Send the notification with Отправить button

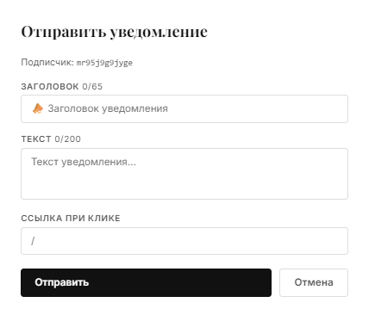pyautogui.click(x=146, y=282)
